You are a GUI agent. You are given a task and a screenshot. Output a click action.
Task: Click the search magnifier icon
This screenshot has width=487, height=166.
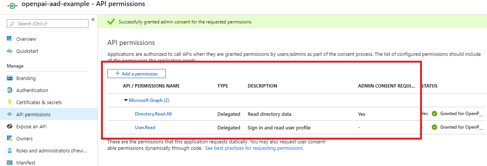pyautogui.click(x=12, y=24)
